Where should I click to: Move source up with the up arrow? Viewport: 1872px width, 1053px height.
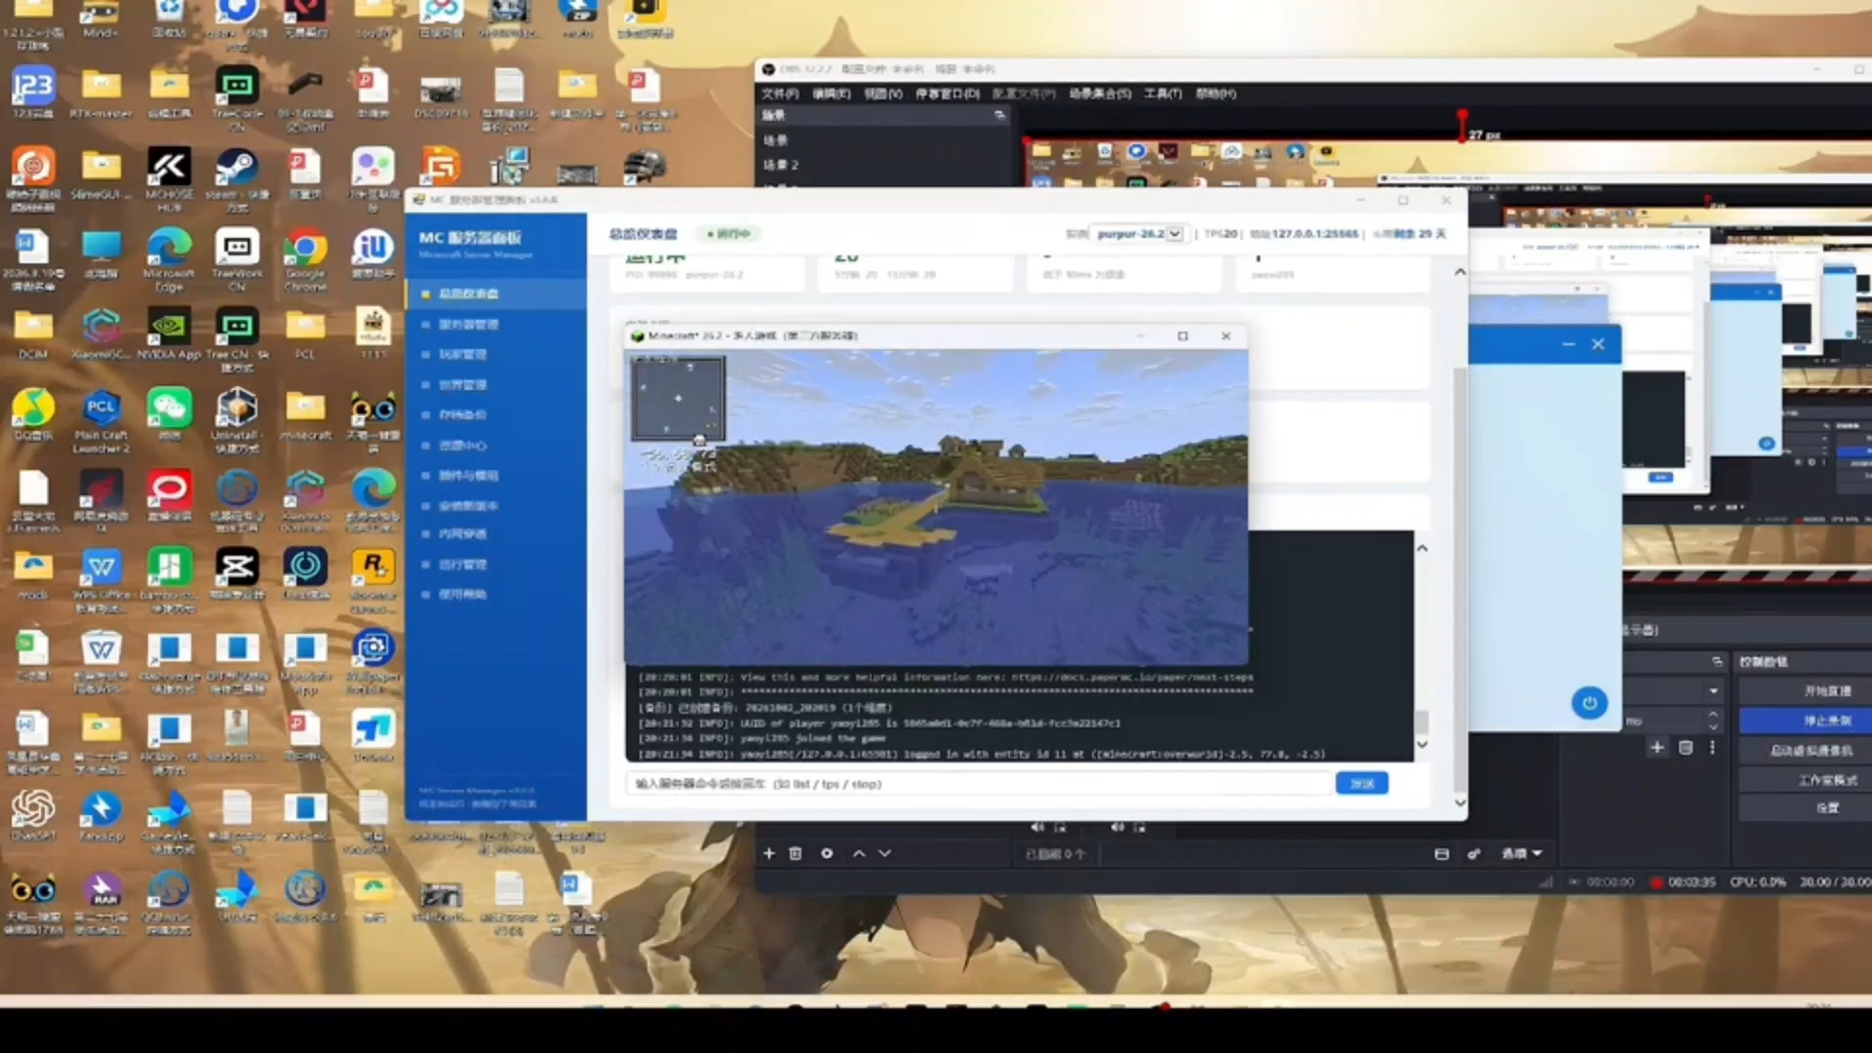859,853
